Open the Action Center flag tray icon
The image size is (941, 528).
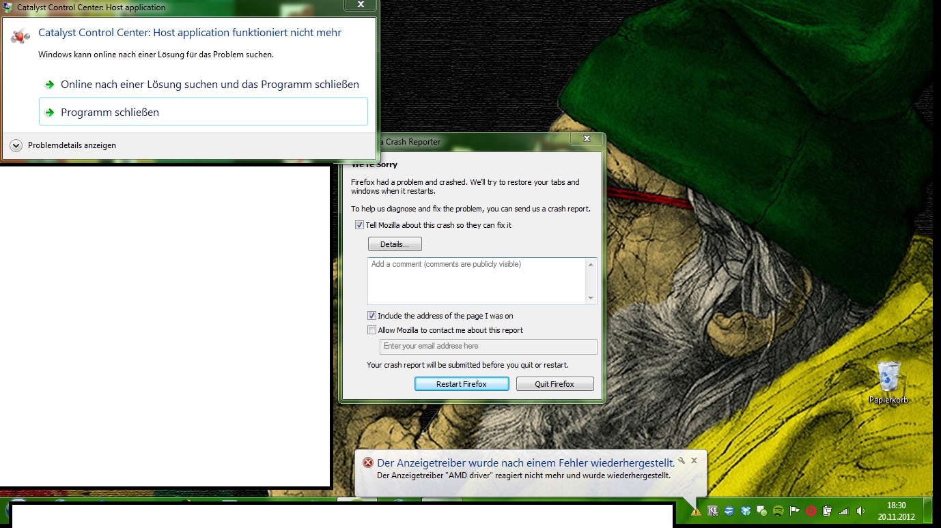[x=794, y=511]
